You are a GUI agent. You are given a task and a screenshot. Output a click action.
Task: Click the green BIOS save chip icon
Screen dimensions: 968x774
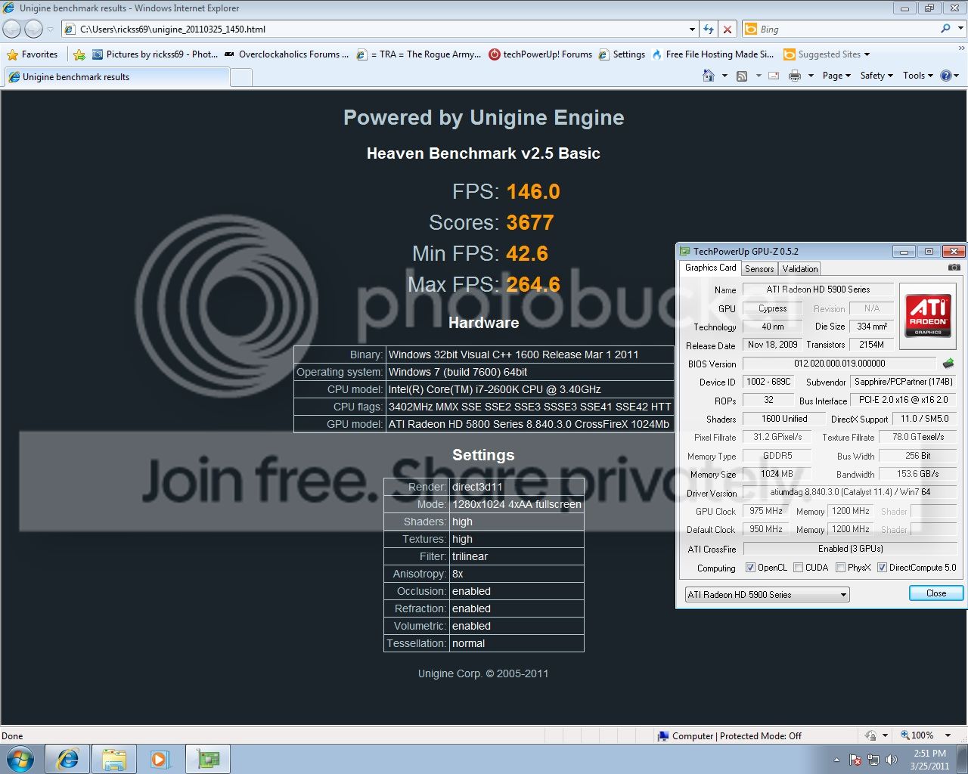[948, 364]
